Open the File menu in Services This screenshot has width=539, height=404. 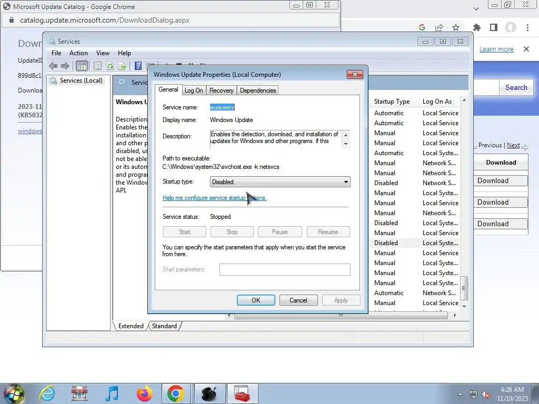click(56, 53)
